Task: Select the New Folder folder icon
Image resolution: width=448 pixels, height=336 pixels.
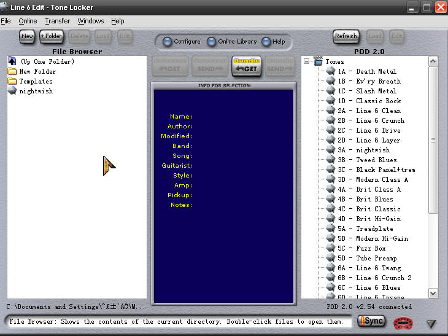Action: point(12,71)
